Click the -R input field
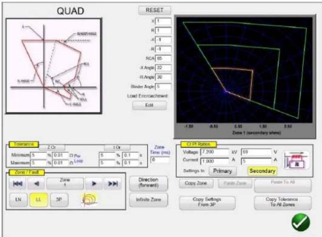Screen dimensions: 322x237 click(x=163, y=49)
